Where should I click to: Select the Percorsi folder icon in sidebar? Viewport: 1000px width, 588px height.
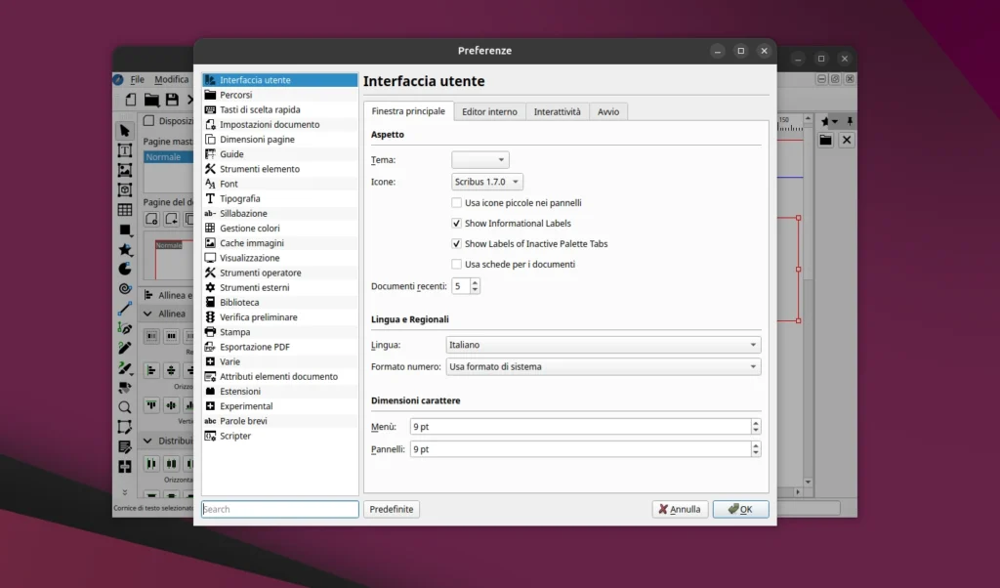pyautogui.click(x=210, y=95)
